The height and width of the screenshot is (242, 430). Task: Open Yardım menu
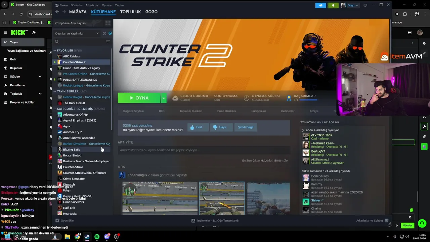(x=119, y=5)
